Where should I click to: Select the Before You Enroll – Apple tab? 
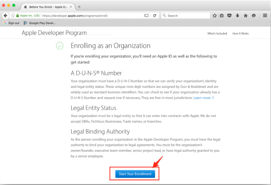(x=48, y=7)
